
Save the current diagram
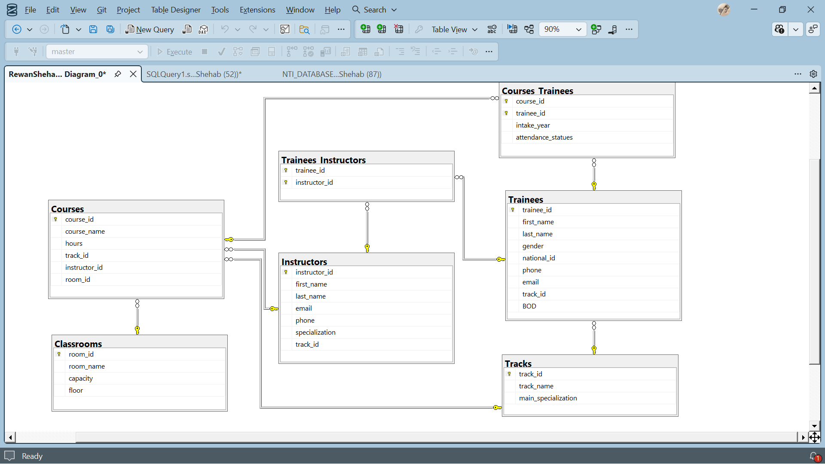pyautogui.click(x=93, y=29)
